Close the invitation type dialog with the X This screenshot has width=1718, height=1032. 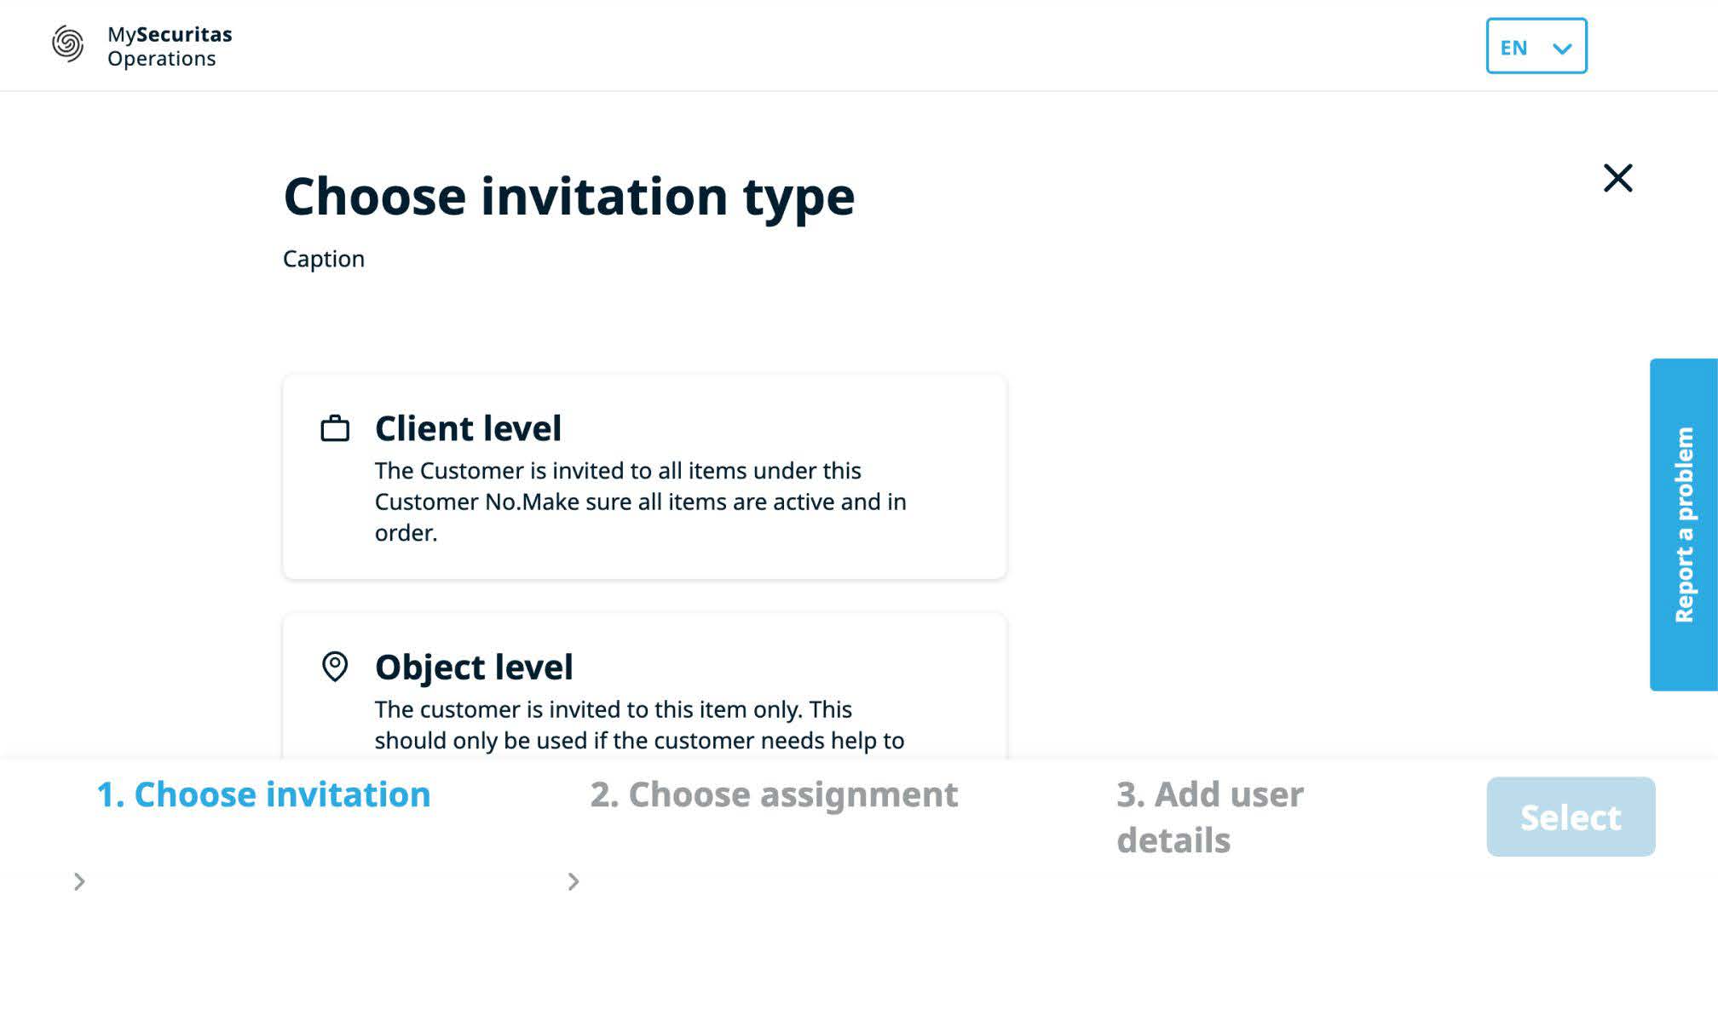tap(1617, 178)
